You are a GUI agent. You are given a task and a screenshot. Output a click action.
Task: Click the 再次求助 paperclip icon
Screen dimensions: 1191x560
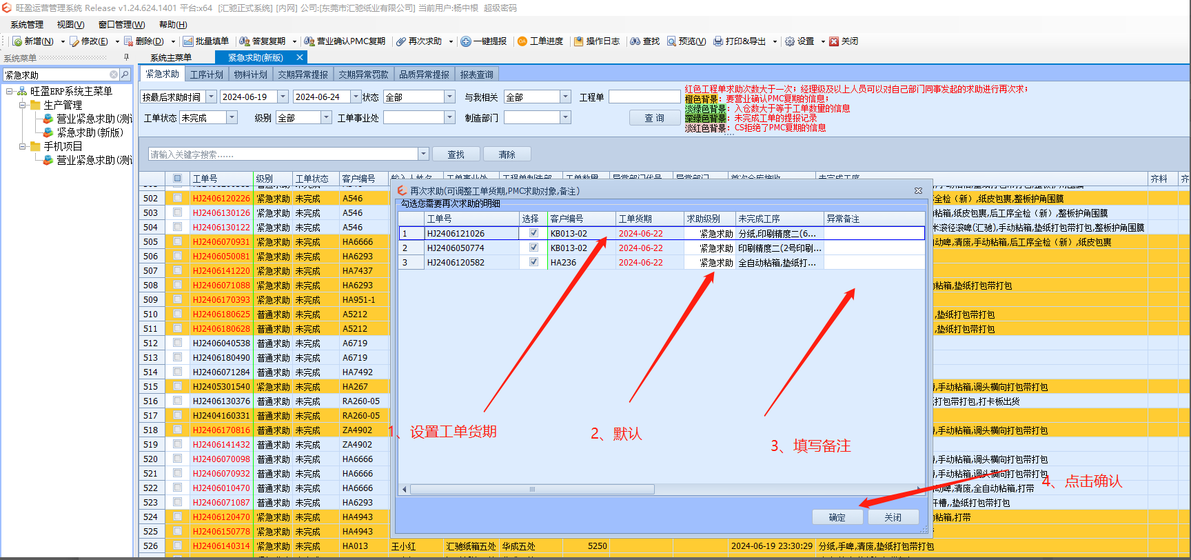point(401,41)
